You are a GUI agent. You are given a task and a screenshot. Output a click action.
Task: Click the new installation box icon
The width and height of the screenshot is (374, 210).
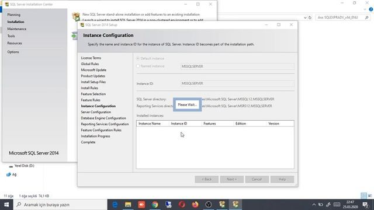[76, 17]
